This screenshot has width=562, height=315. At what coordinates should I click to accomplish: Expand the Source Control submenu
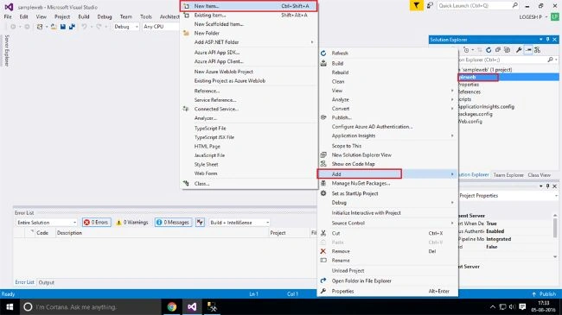coord(387,223)
